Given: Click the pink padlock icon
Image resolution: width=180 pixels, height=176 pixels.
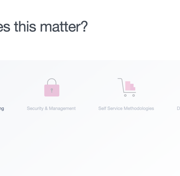Looking at the screenshot, I should tap(52, 88).
